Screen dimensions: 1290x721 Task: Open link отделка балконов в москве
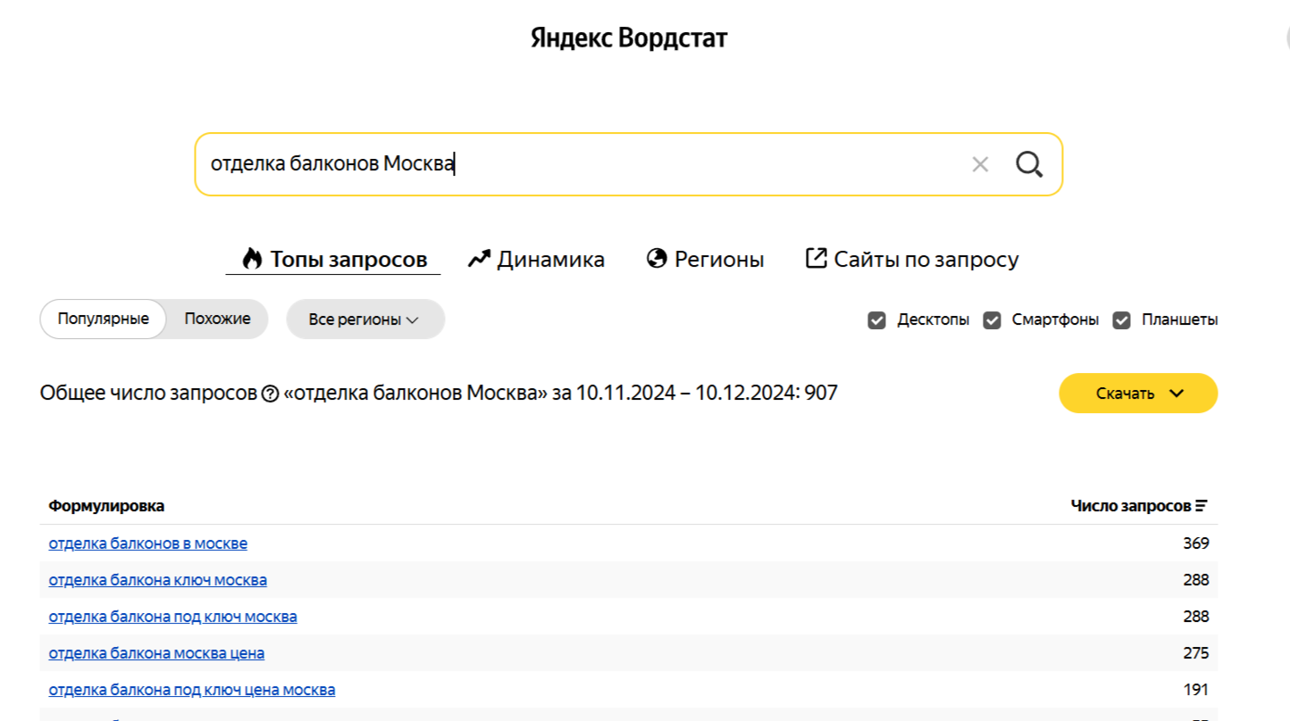[148, 543]
